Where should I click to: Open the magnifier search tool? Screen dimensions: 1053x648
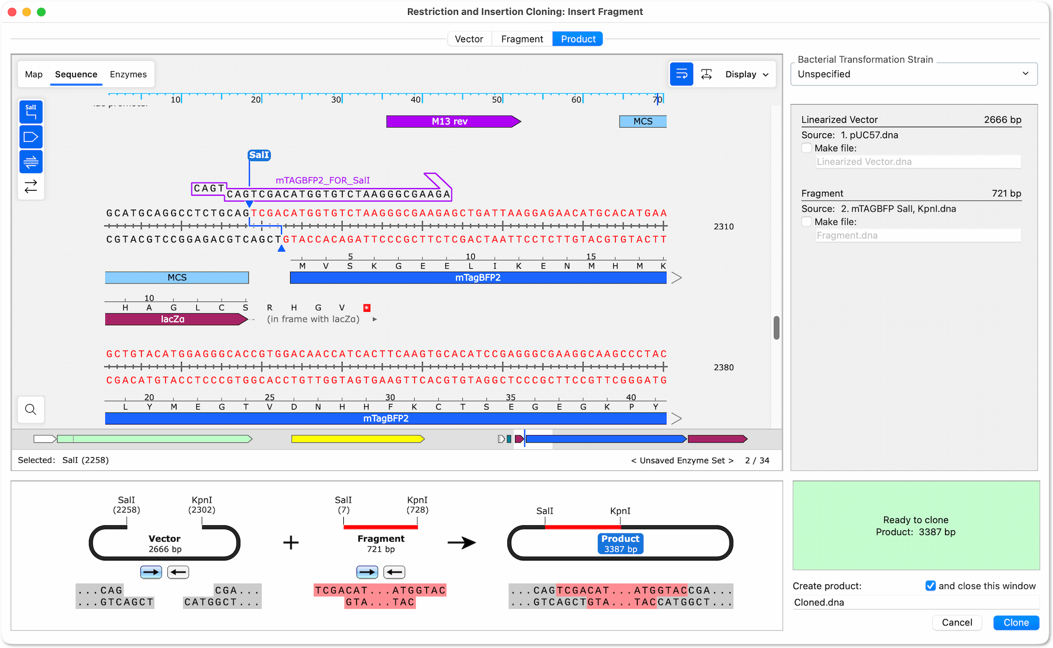pyautogui.click(x=31, y=410)
